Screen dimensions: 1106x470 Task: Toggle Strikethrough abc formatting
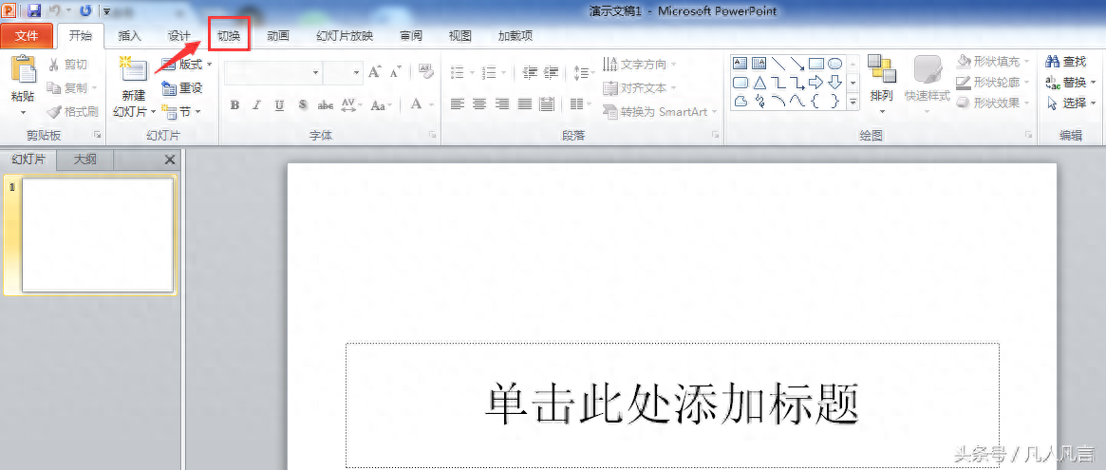pyautogui.click(x=326, y=105)
